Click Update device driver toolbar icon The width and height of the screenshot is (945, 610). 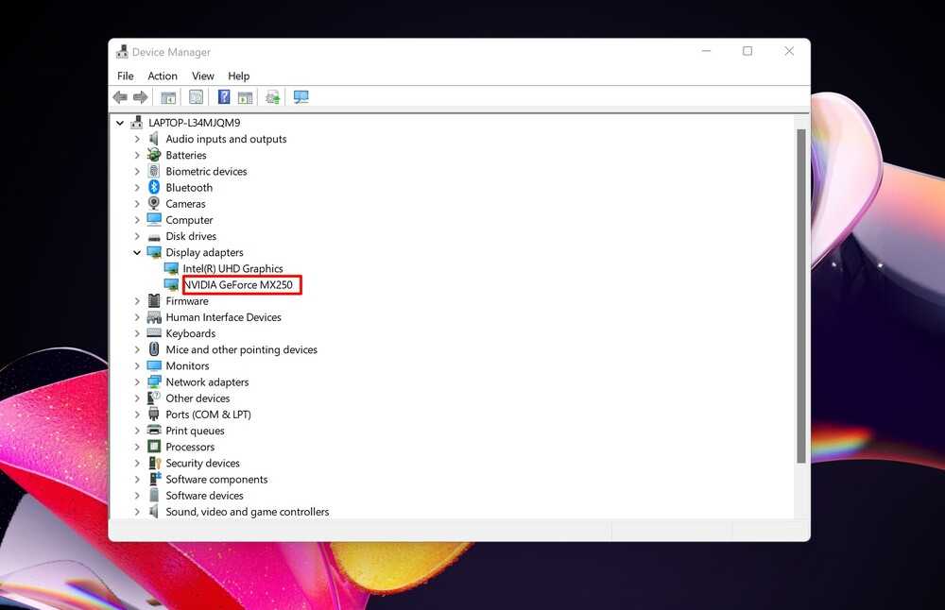[272, 97]
